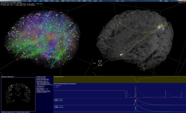Click the U: recovery variable readout
This screenshot has width=186, height=113.
coord(56,87)
